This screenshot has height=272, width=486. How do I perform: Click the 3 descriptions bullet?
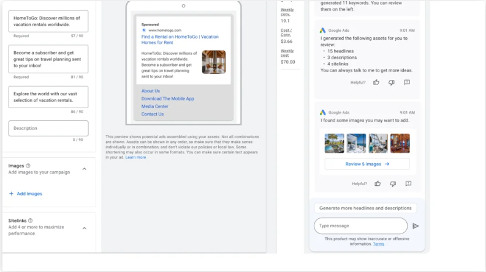tap(342, 57)
